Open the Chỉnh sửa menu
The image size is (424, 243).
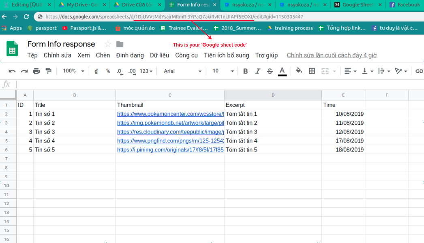[x=57, y=55]
